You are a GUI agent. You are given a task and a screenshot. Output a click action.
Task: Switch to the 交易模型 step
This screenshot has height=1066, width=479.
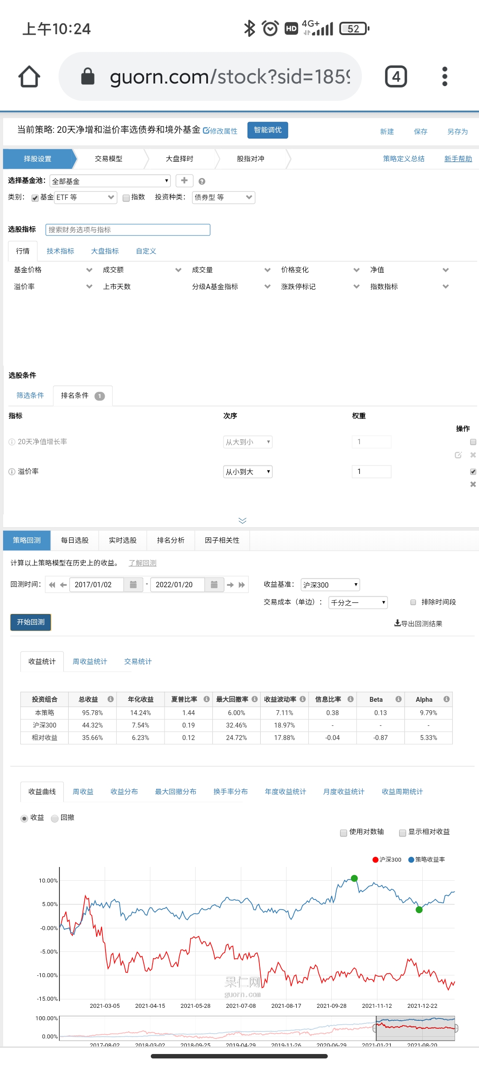[109, 159]
